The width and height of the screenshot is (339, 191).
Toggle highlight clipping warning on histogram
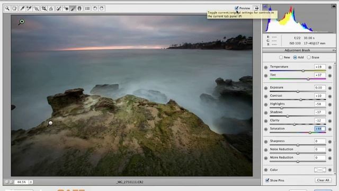coord(334,6)
